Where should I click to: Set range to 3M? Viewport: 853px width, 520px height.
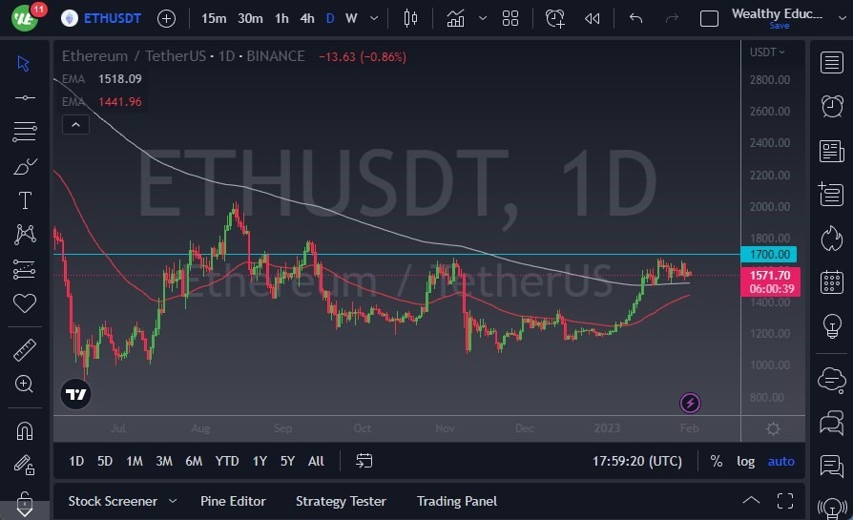164,461
